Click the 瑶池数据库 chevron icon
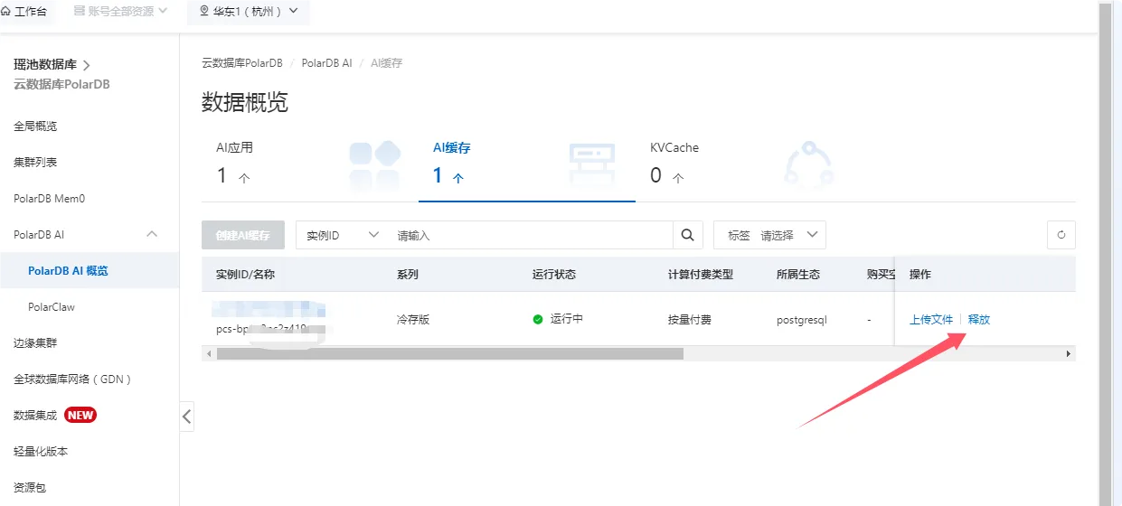Image resolution: width=1122 pixels, height=506 pixels. coord(87,65)
